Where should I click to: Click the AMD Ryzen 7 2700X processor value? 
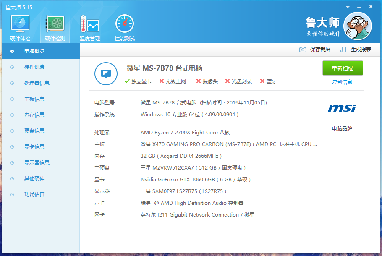[185, 133]
